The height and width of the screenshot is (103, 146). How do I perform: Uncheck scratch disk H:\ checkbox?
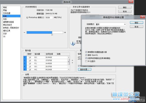point(30,70)
